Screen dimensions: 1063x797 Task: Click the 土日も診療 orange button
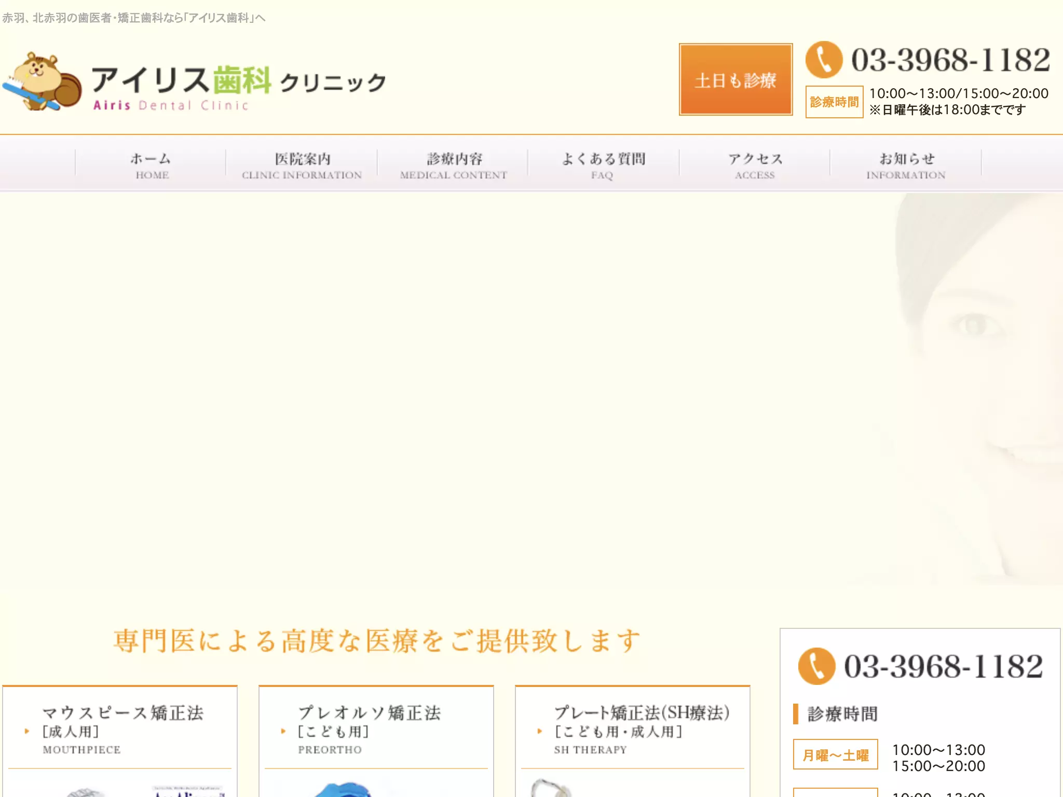tap(735, 79)
